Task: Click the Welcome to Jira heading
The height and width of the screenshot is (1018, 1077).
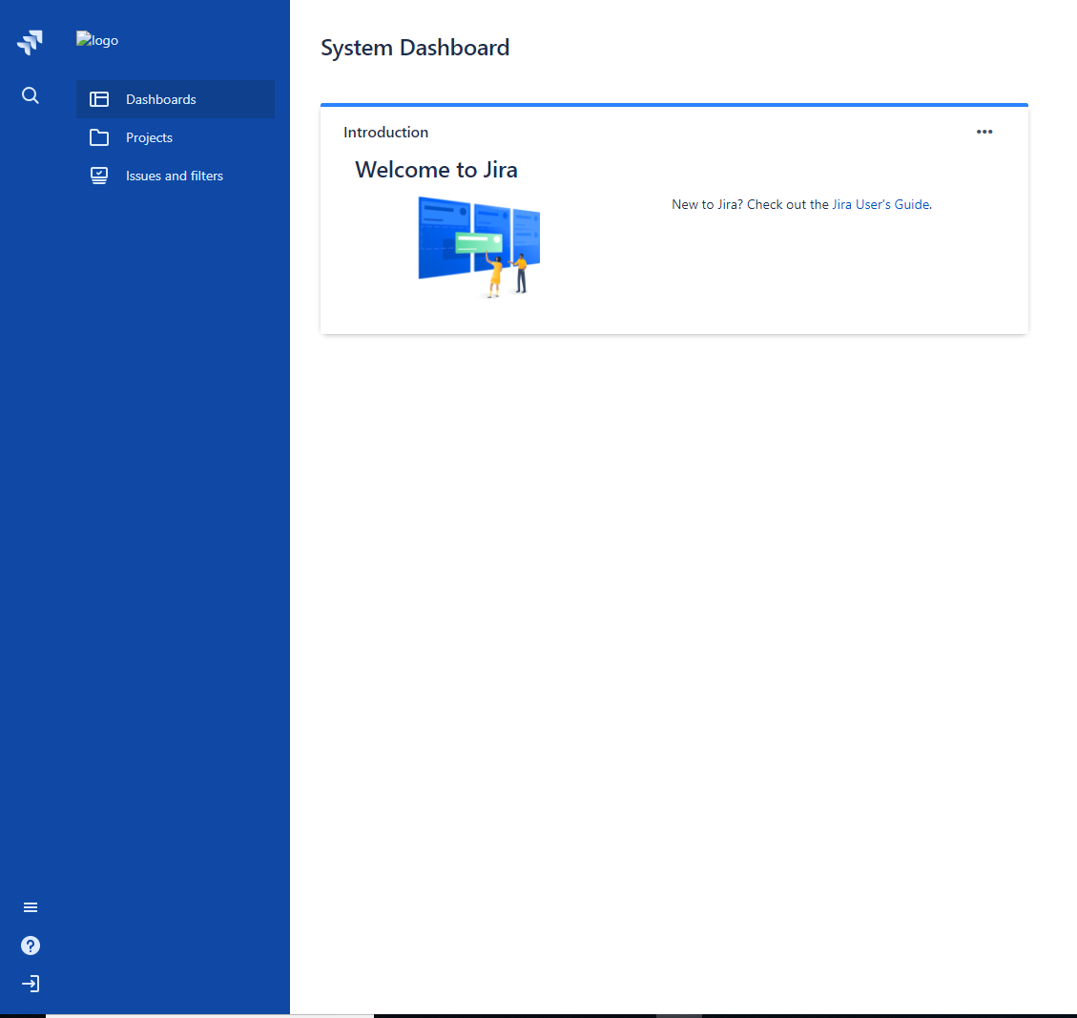Action: click(x=436, y=170)
